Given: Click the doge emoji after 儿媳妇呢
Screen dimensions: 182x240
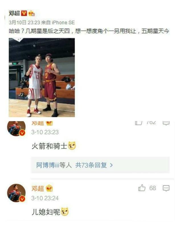Looking at the screenshot, I should (65, 212).
